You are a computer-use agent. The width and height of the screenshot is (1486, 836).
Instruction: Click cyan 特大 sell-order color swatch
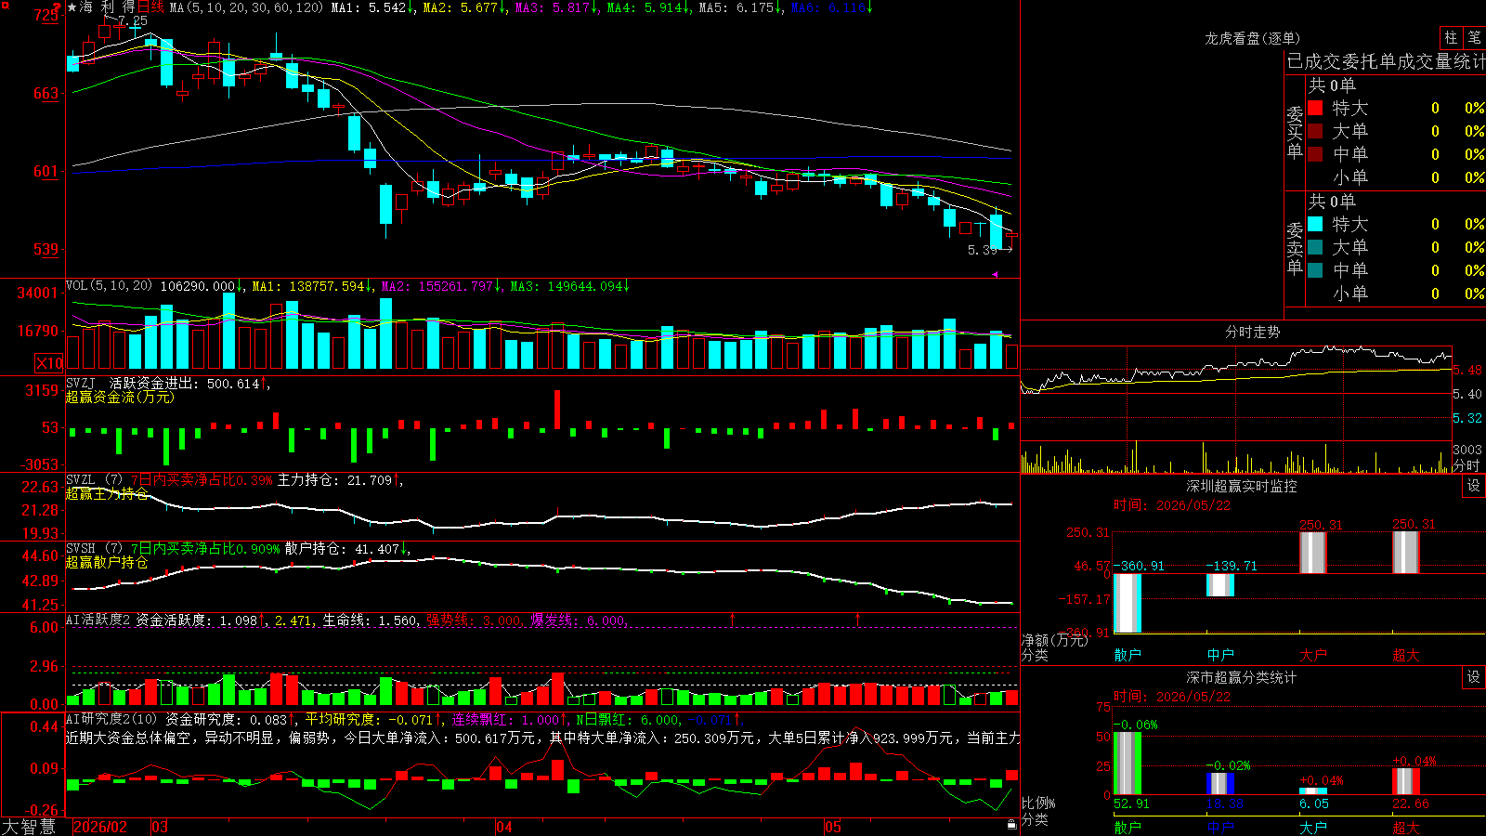tap(1315, 224)
